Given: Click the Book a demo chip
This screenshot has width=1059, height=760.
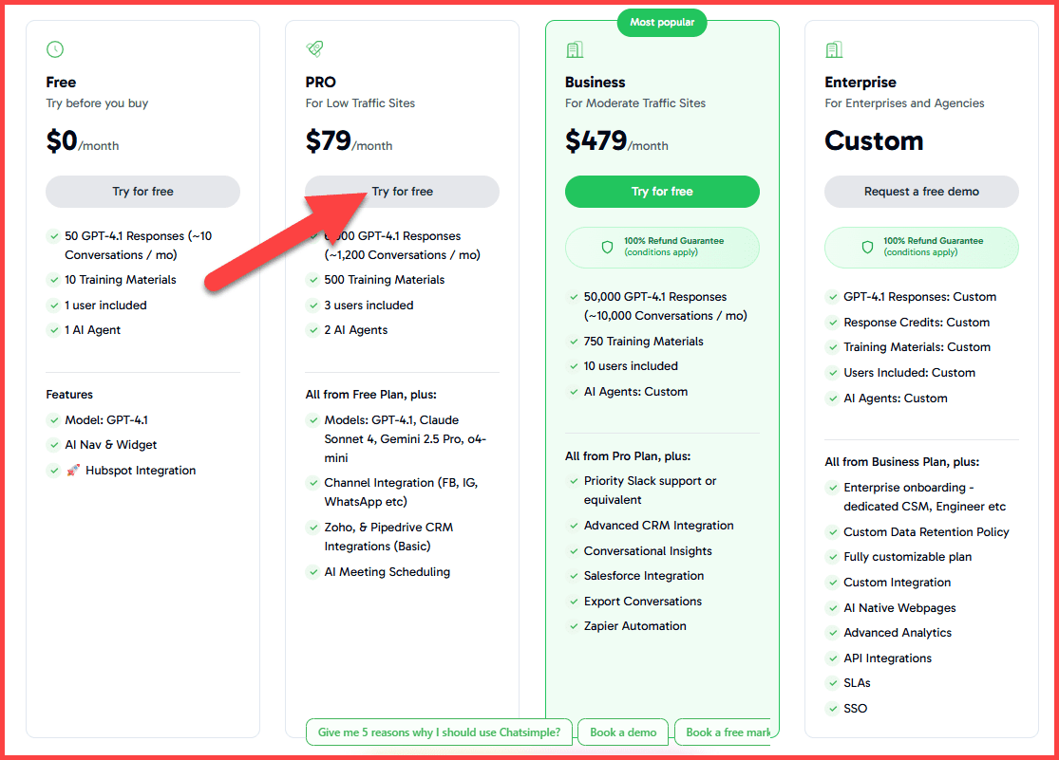Looking at the screenshot, I should (x=623, y=732).
